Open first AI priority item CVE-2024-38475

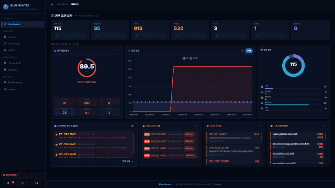93,136
